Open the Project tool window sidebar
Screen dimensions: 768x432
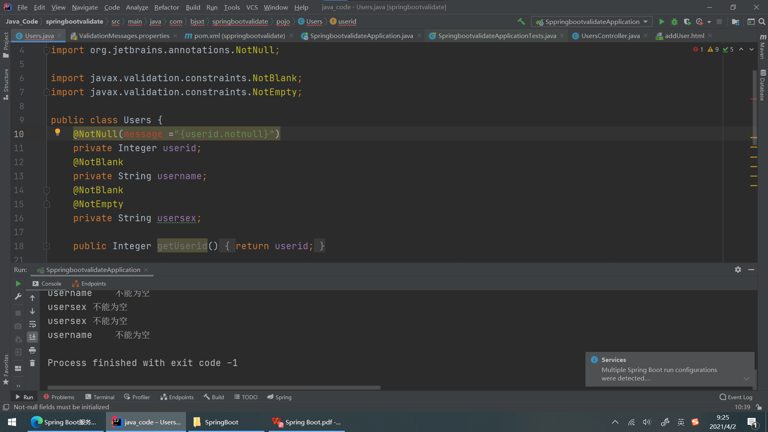click(x=6, y=45)
